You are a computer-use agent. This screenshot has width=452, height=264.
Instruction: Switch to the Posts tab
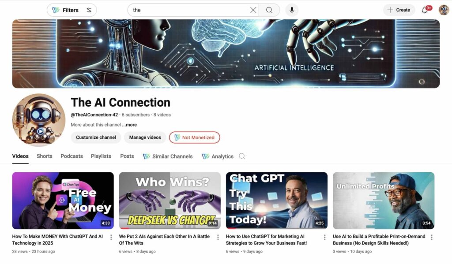pos(127,156)
